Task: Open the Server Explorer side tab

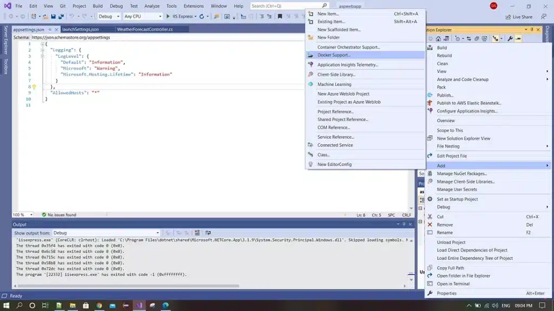Action: point(5,39)
